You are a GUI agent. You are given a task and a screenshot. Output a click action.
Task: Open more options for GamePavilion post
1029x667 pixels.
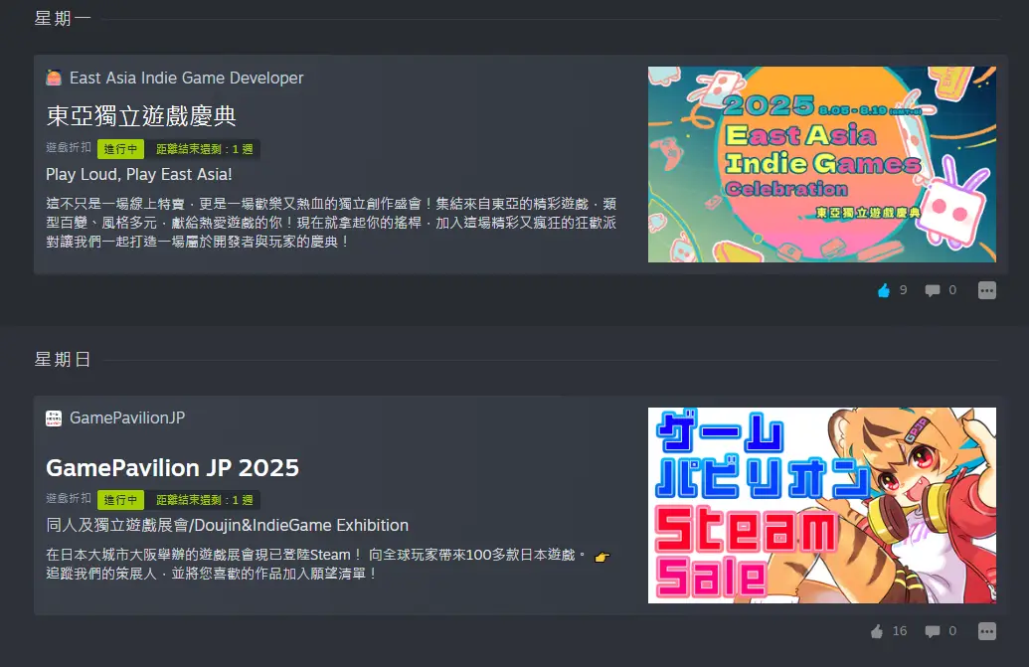(x=987, y=631)
